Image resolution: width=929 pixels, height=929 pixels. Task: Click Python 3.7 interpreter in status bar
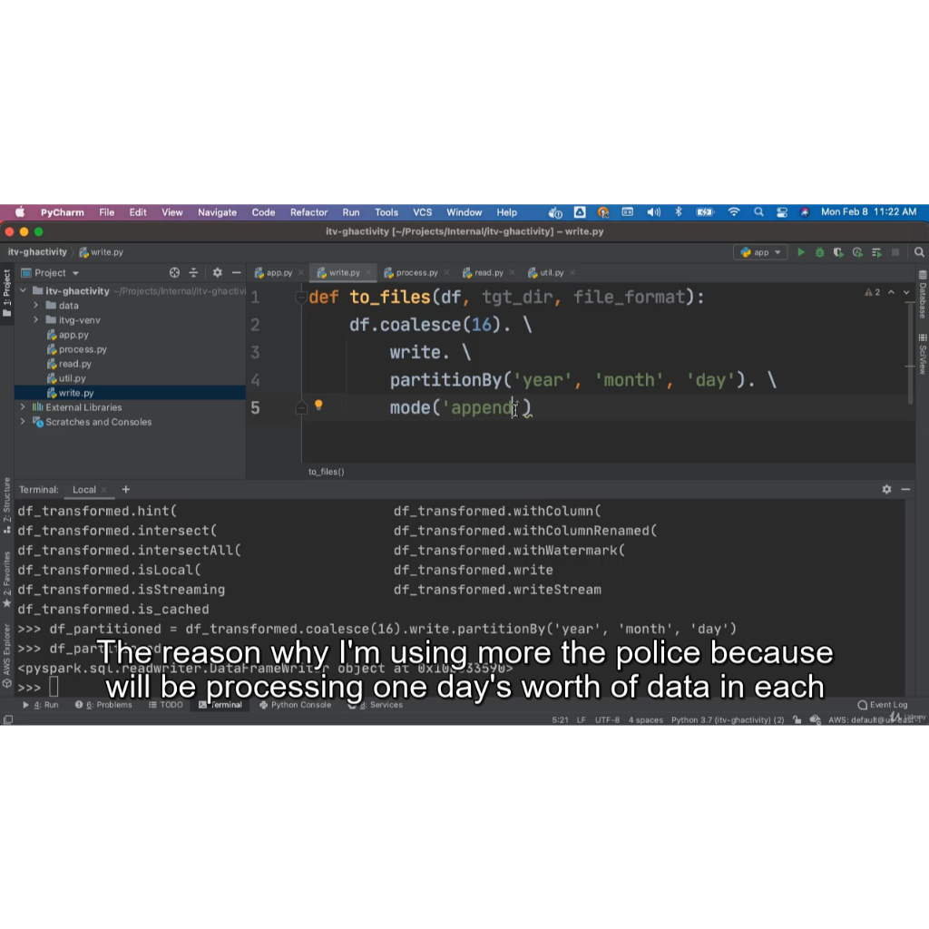728,719
